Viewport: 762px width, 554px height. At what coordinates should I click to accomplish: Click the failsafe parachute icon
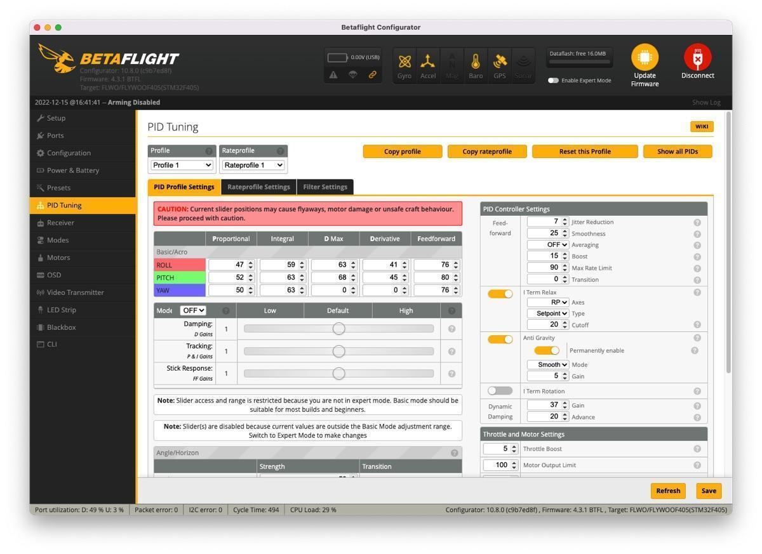click(x=353, y=74)
